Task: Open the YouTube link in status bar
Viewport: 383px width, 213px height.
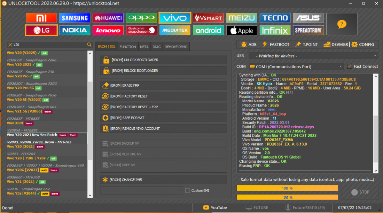Action: coord(215,208)
